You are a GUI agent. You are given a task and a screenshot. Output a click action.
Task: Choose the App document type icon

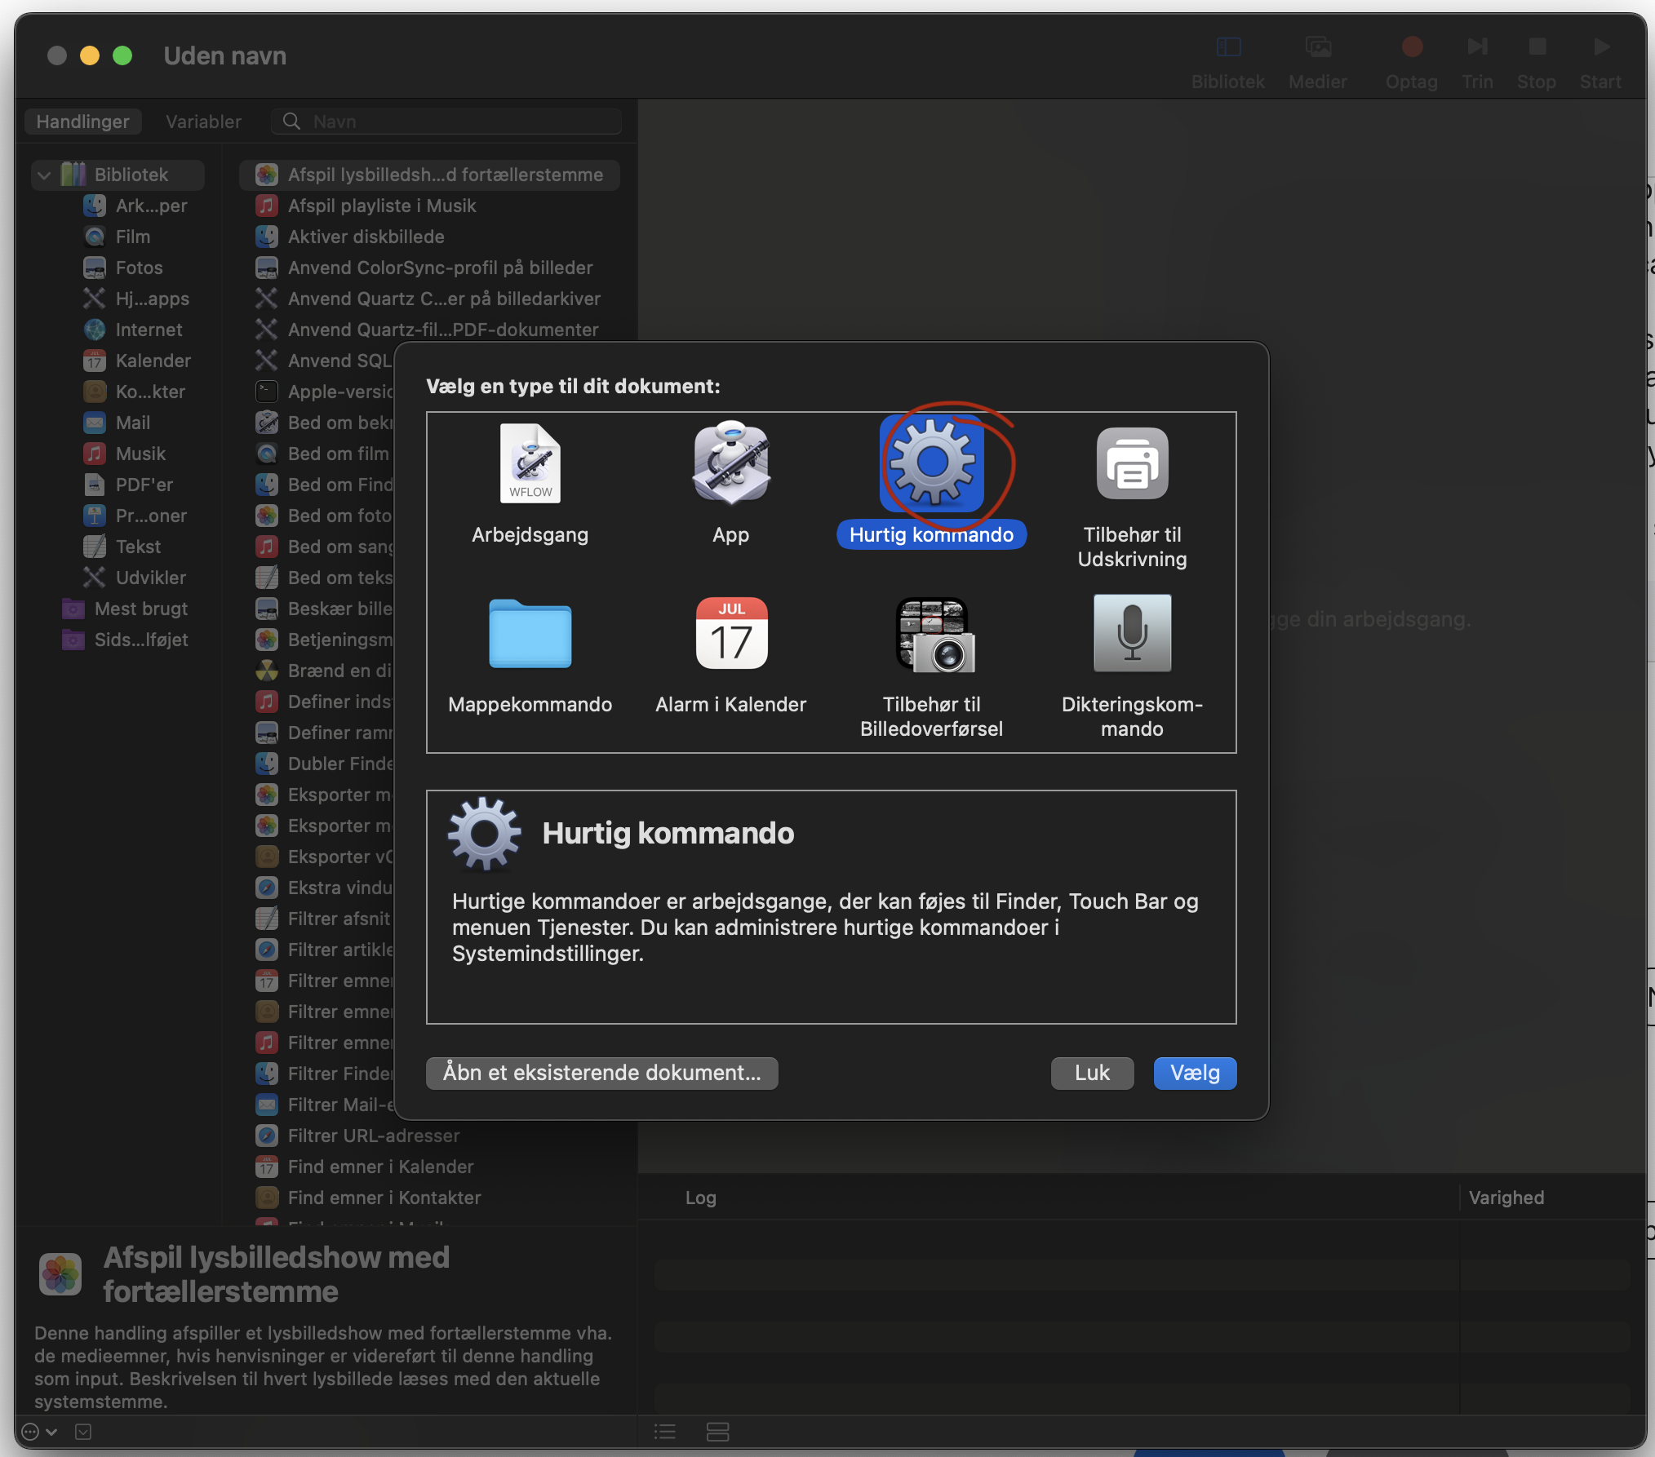[730, 463]
